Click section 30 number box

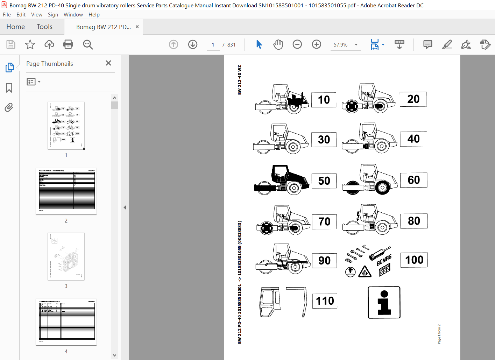324,140
